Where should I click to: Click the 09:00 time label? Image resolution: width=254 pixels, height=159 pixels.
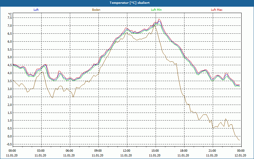coord(98,151)
